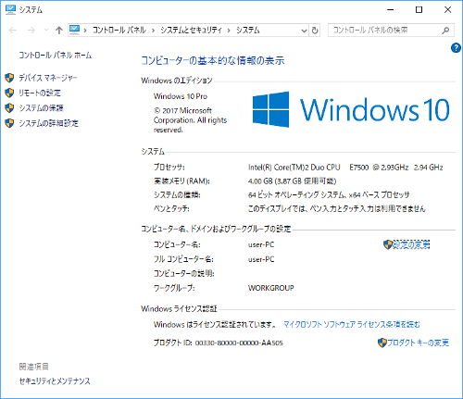Click the back arrow navigation icon
Screen dimensions: 463x399
click(x=13, y=31)
